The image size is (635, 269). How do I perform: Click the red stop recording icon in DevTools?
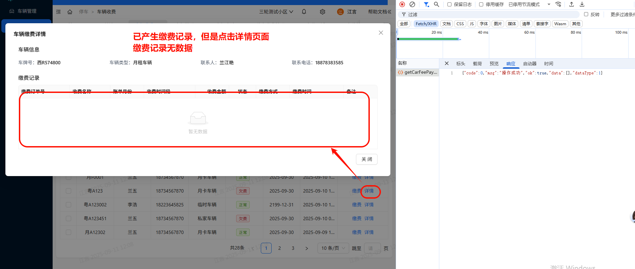pos(402,4)
